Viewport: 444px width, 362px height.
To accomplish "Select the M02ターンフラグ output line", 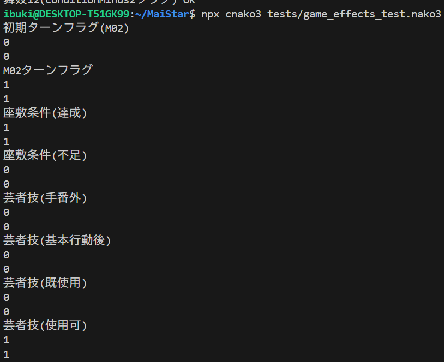I will click(x=48, y=70).
